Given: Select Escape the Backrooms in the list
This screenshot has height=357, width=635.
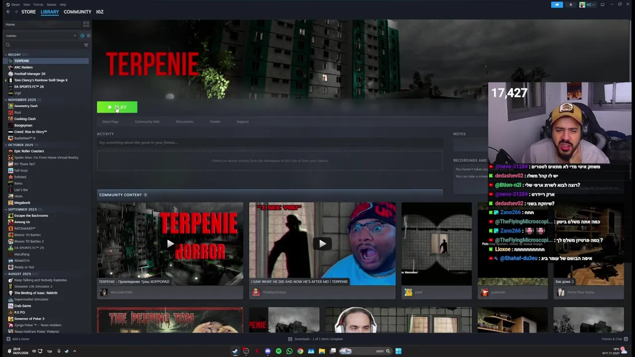Looking at the screenshot, I should click(x=31, y=216).
